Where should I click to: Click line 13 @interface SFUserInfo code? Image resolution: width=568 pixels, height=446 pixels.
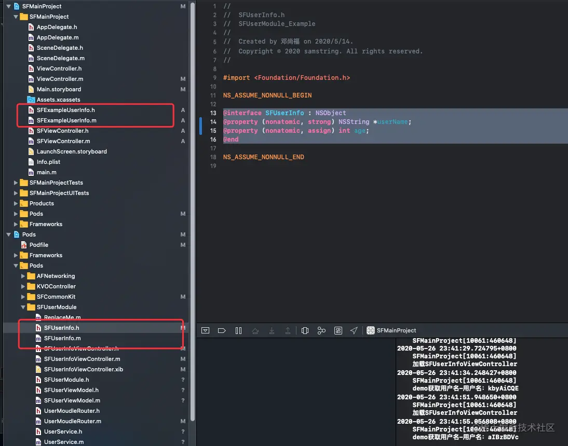click(285, 113)
